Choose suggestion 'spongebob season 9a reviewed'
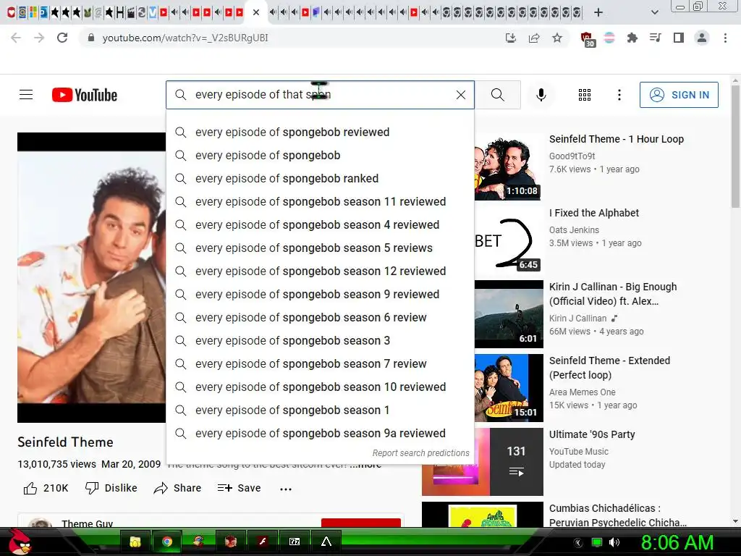The height and width of the screenshot is (556, 741). pos(320,433)
